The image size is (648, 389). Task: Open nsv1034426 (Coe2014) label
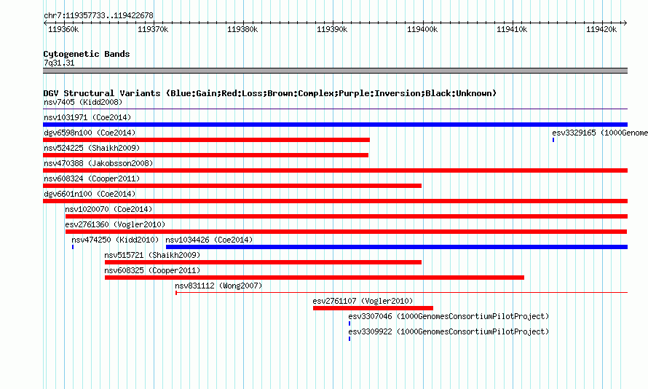click(209, 240)
